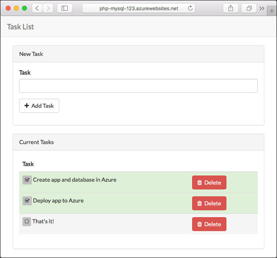Focus the new Task text field

(138, 86)
